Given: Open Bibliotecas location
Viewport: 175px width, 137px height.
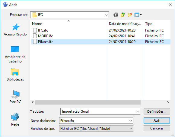Looking at the screenshot, I should coord(15,75).
